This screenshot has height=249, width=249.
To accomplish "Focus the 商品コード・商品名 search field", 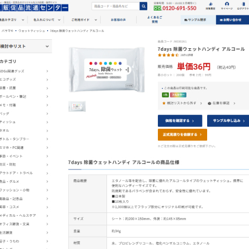I will [115, 6].
